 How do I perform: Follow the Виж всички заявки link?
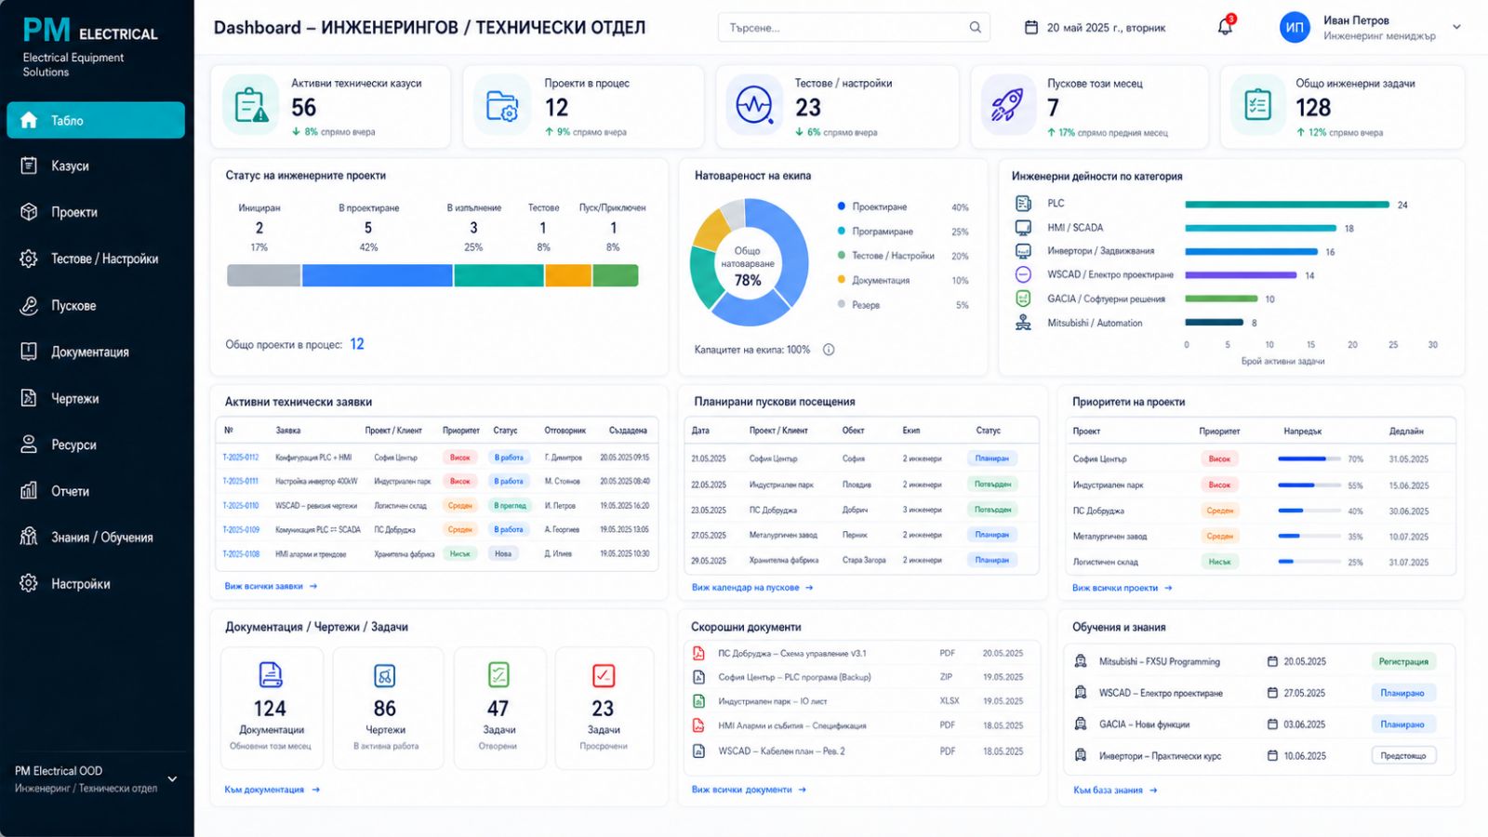tap(271, 587)
